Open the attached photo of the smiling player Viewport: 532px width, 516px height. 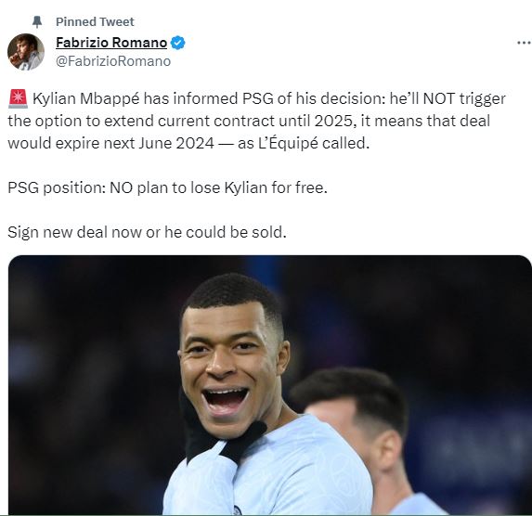(x=270, y=385)
